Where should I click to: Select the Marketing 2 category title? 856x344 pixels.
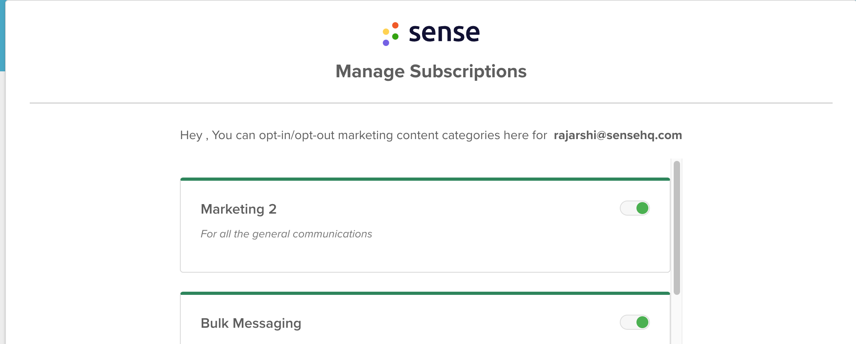point(239,209)
